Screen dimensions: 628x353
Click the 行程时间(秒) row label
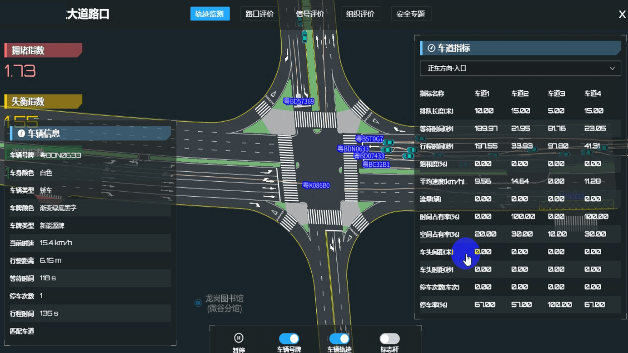tap(436, 147)
